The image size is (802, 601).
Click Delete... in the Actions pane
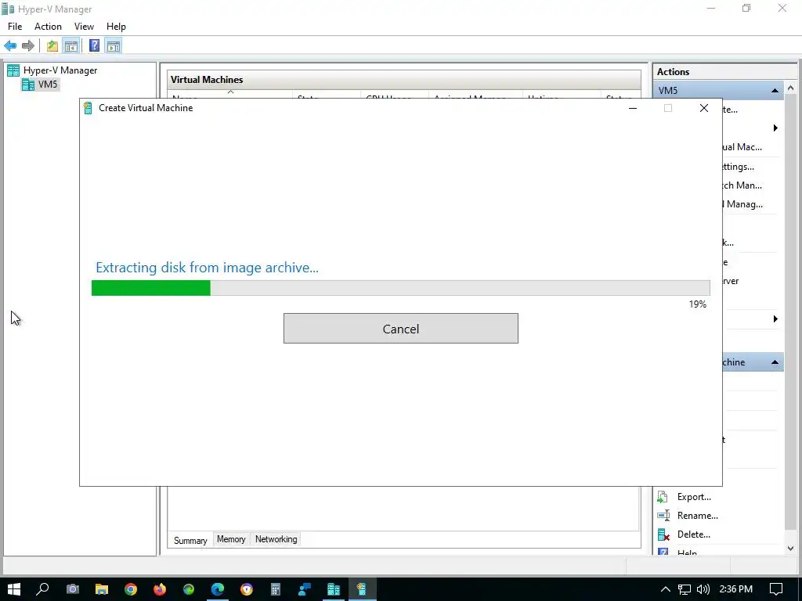pyautogui.click(x=694, y=534)
